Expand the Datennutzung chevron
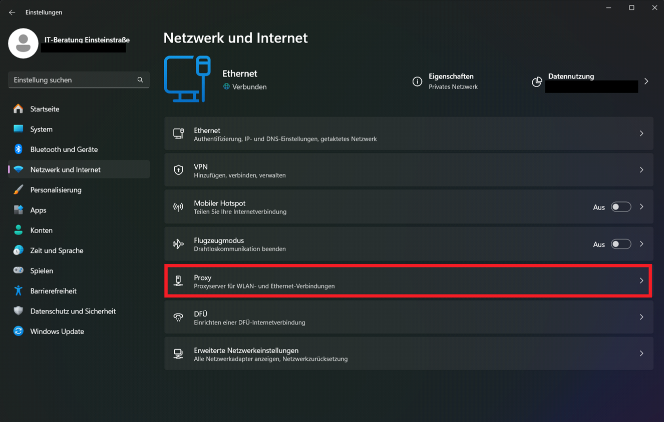 click(x=646, y=81)
